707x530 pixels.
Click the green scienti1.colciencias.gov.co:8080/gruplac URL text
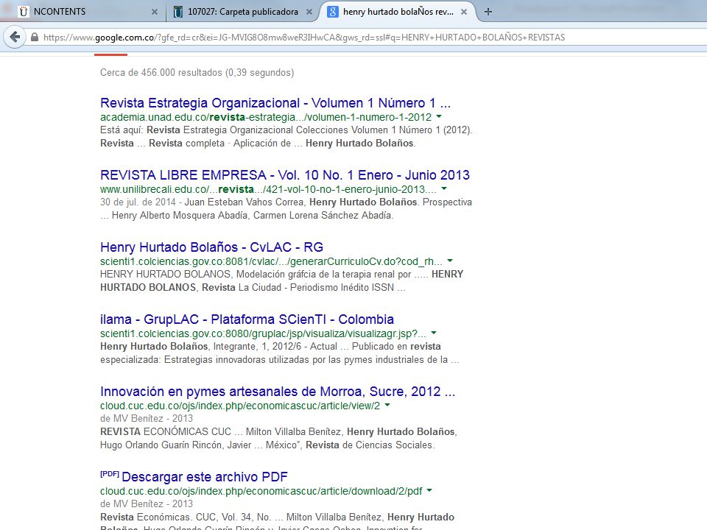[263, 333]
